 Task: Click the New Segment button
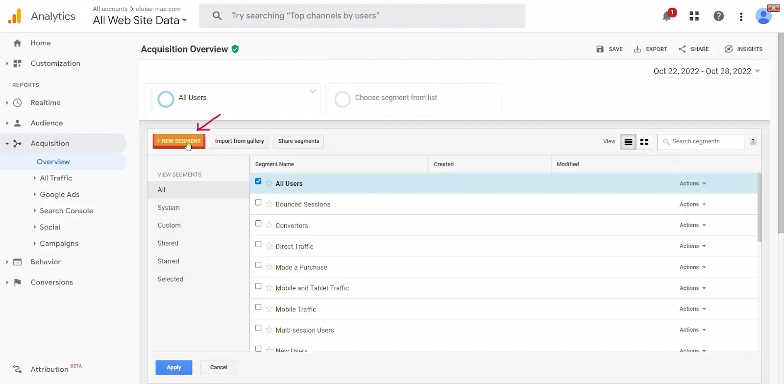coord(179,141)
